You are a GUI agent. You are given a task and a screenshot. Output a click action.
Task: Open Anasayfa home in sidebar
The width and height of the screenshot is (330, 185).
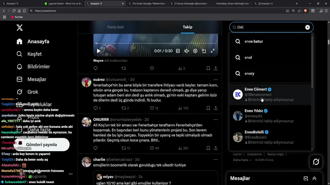click(33, 41)
